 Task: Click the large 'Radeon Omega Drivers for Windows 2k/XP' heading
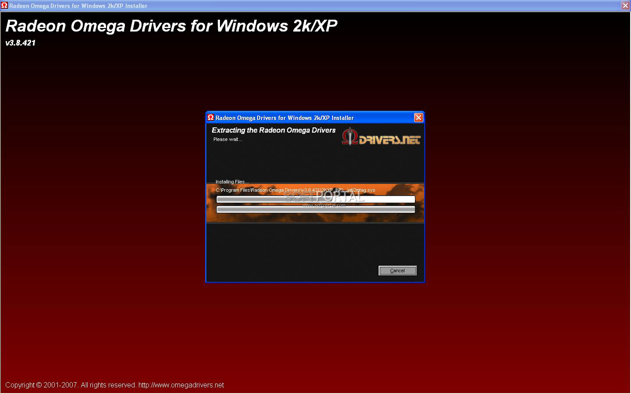[x=171, y=26]
